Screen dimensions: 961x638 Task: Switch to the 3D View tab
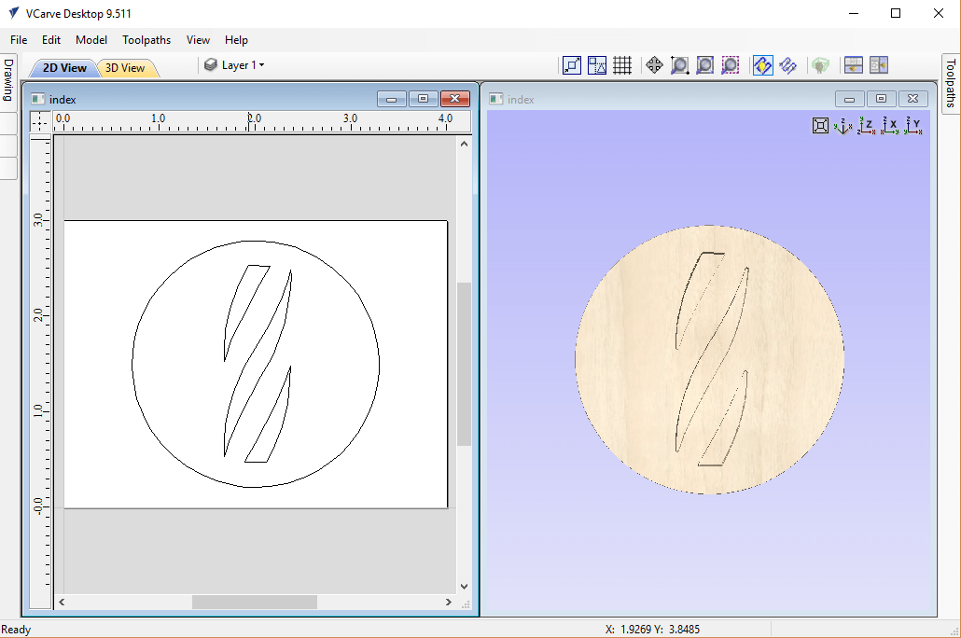pyautogui.click(x=125, y=68)
